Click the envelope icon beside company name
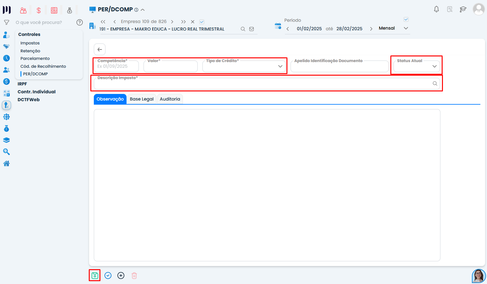 pos(252,29)
